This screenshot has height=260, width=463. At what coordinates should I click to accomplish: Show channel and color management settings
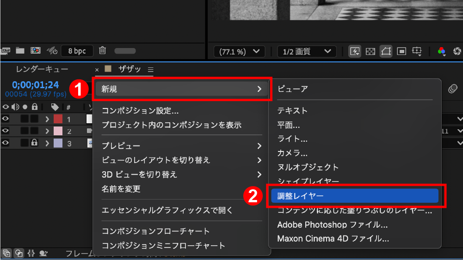click(441, 51)
